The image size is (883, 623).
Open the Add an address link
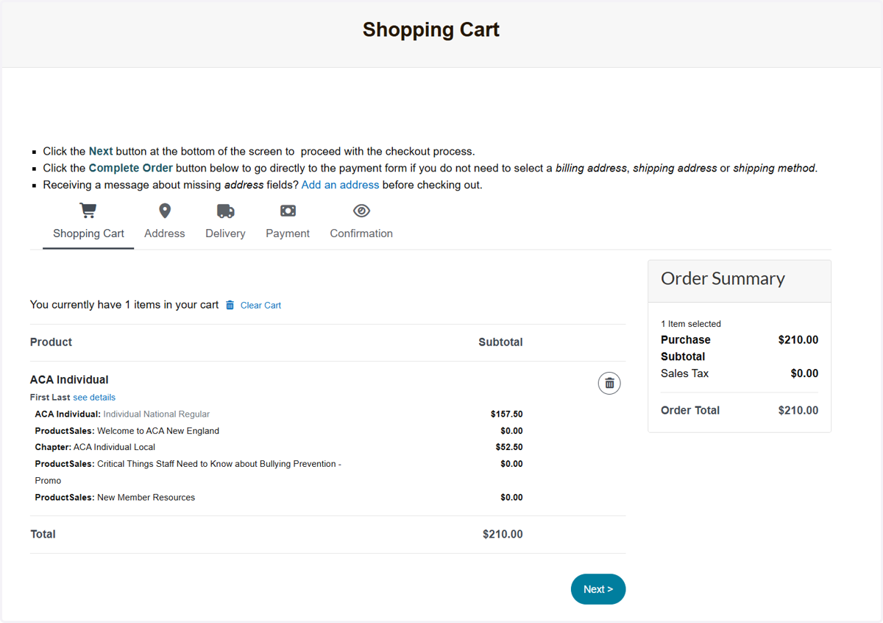pyautogui.click(x=340, y=185)
